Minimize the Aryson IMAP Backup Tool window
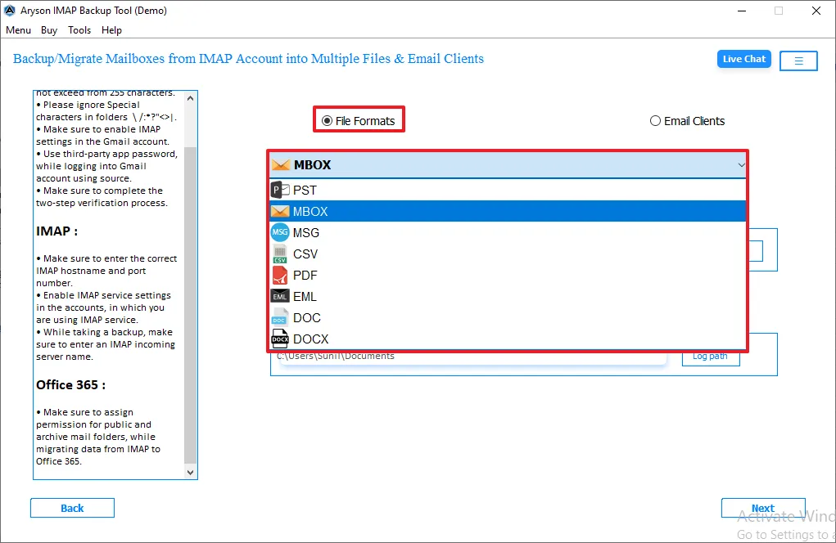The height and width of the screenshot is (543, 836). click(x=742, y=11)
